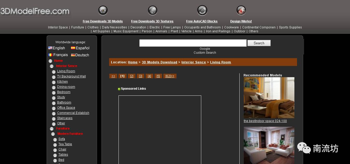350x164 pixels.
Task: Open the living room recommended model thumbnail
Action: 269,145
